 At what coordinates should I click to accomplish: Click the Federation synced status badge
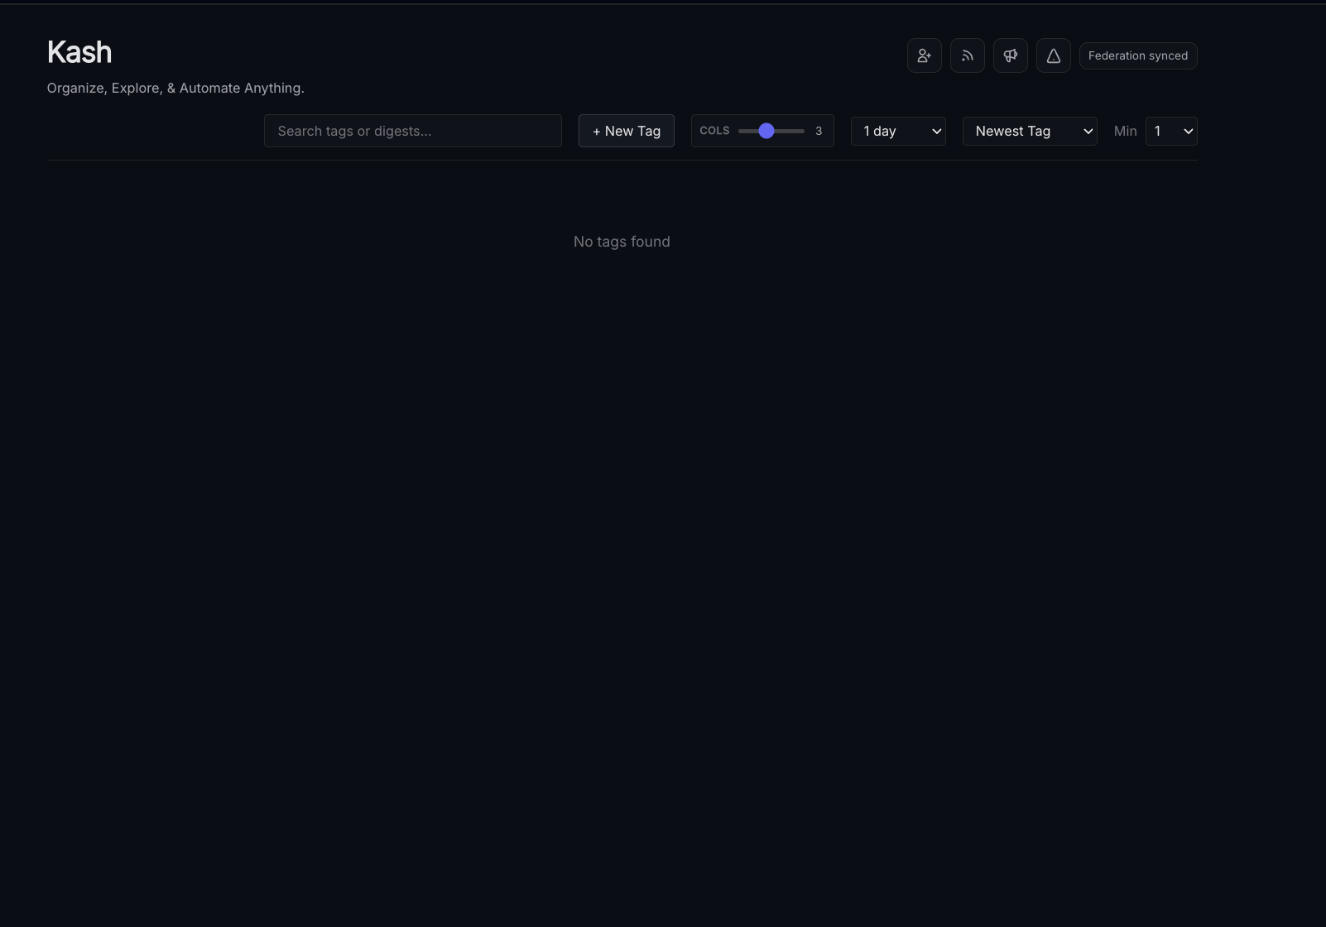click(1138, 56)
